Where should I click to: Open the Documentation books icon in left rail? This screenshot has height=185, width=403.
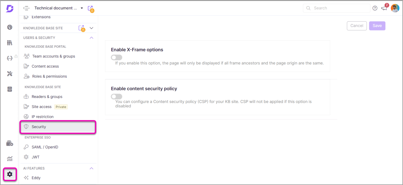[10, 43]
